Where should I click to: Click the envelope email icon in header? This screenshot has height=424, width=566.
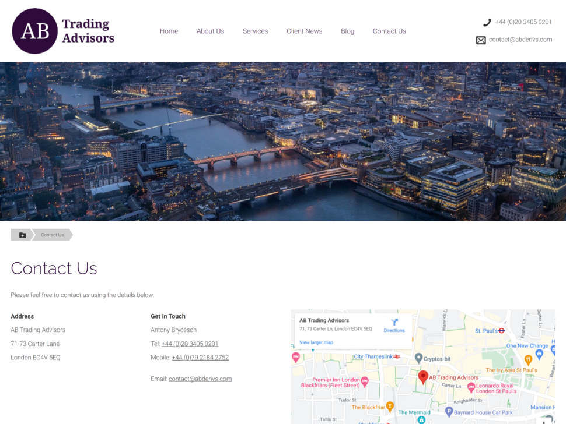click(x=481, y=40)
